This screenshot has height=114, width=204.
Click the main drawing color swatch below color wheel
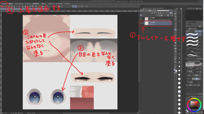[x=186, y=110]
